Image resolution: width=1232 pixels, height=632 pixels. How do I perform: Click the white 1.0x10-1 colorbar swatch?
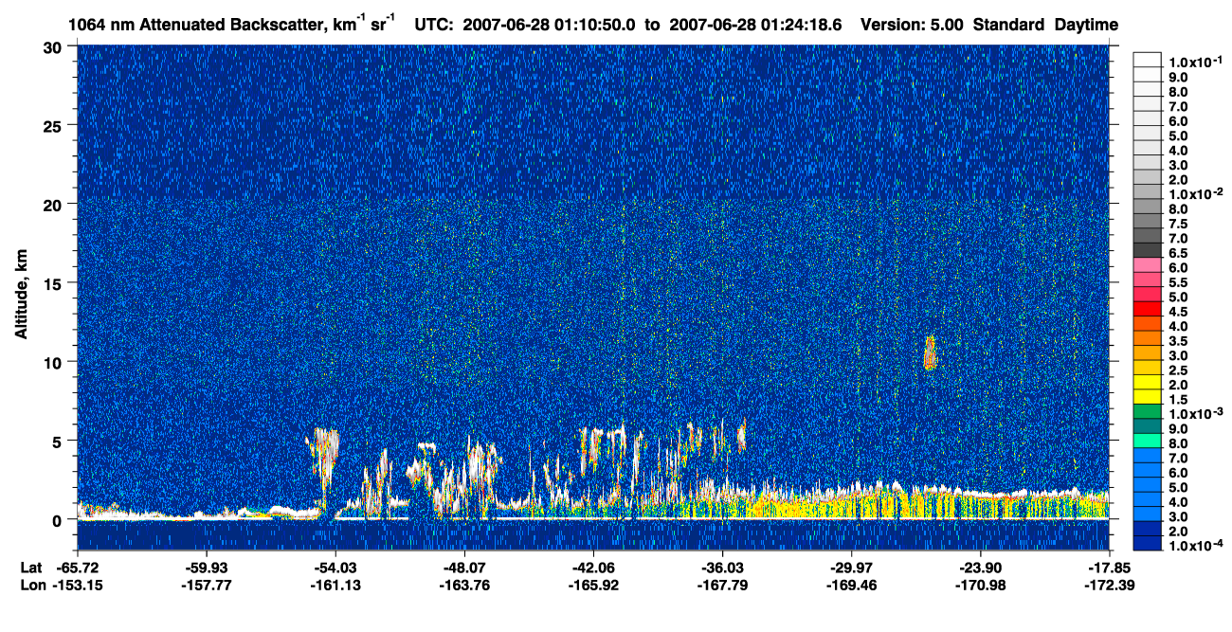click(x=1148, y=61)
